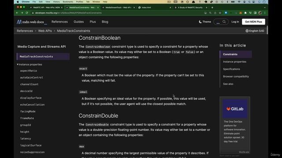Open the History menu in menu bar
282x158 pixels.
tap(56, 2)
